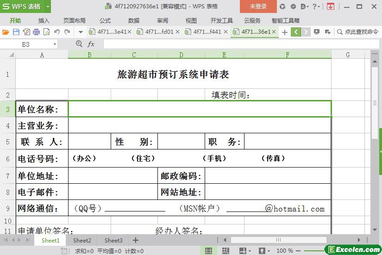Open the tab list switch icon
Image resolution: width=382 pixels, height=255 pixels.
click(328, 32)
